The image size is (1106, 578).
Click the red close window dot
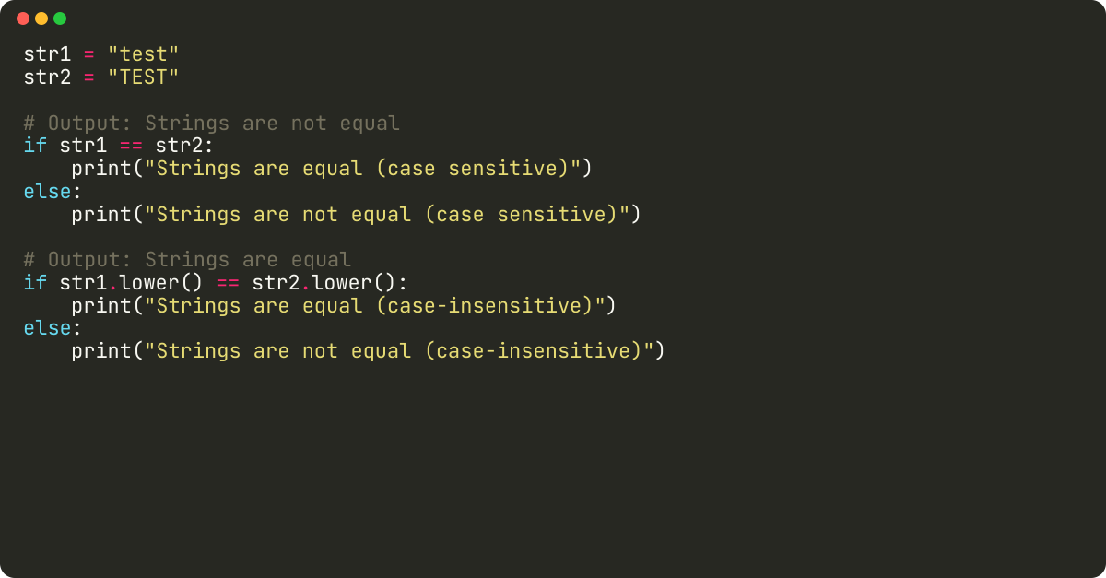click(23, 18)
